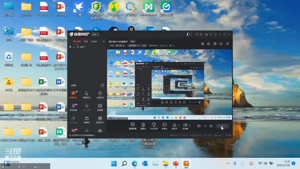Click the record video icon in bottom toolbar
This screenshot has width=300, height=169.
tap(199, 126)
